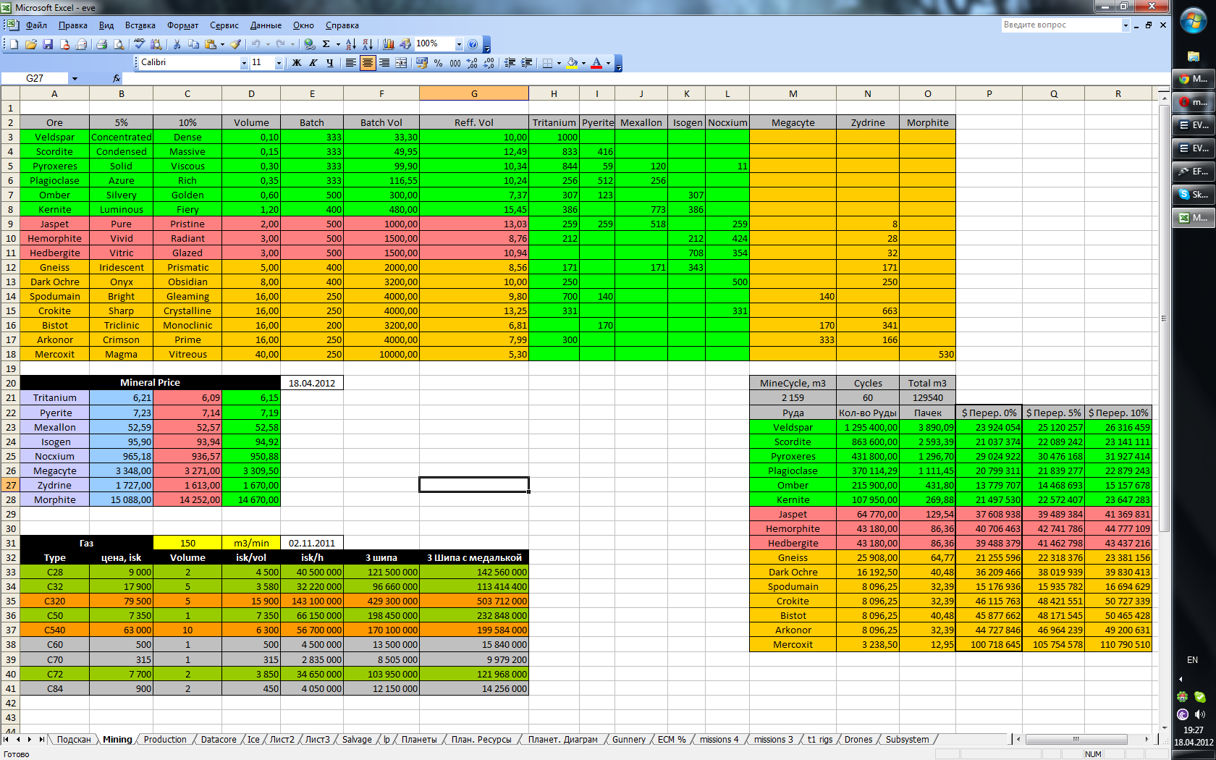Toggle center alignment

[x=368, y=63]
